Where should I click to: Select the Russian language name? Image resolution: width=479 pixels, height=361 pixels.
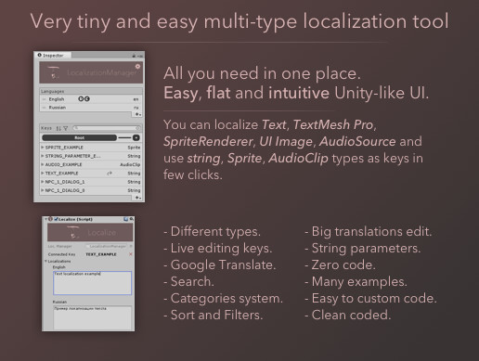pyautogui.click(x=58, y=108)
